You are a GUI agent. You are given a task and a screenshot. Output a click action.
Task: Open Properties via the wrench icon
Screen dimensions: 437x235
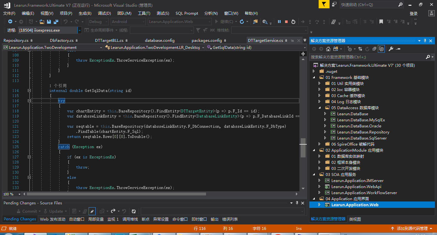pyautogui.click(x=391, y=49)
